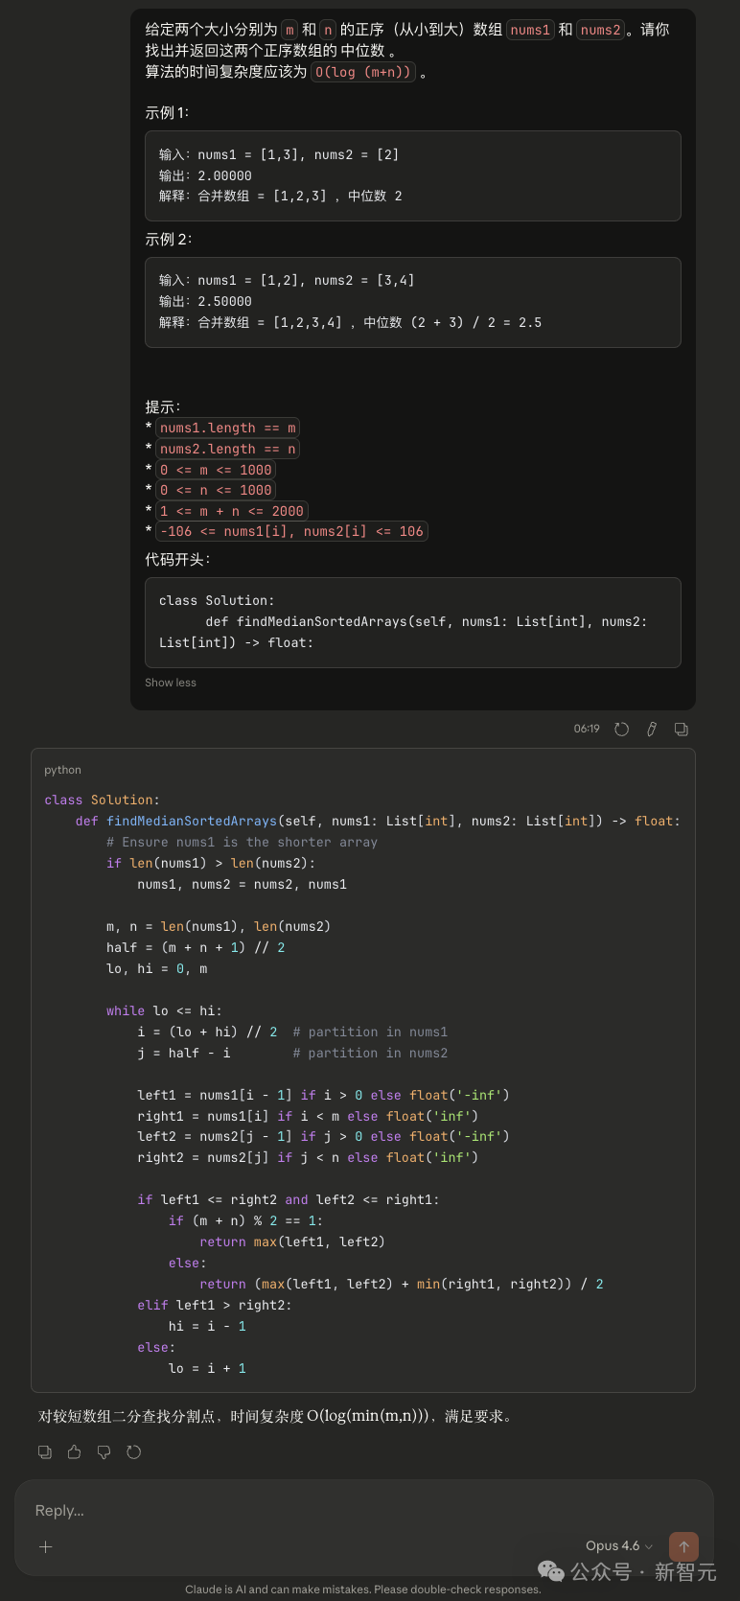This screenshot has height=1601, width=740.
Task: Click the 'Claude is AI' disclaimer text
Action: [x=362, y=1589]
